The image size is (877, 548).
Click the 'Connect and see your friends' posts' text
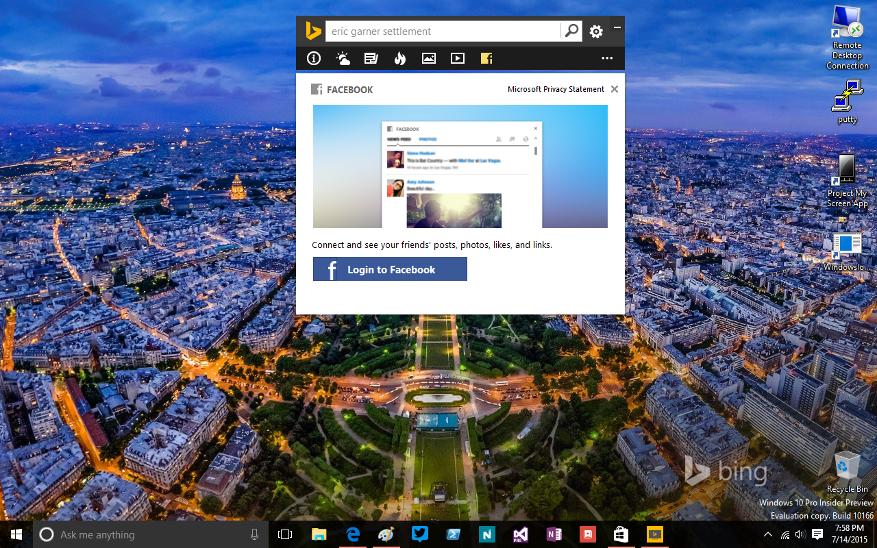tap(432, 245)
